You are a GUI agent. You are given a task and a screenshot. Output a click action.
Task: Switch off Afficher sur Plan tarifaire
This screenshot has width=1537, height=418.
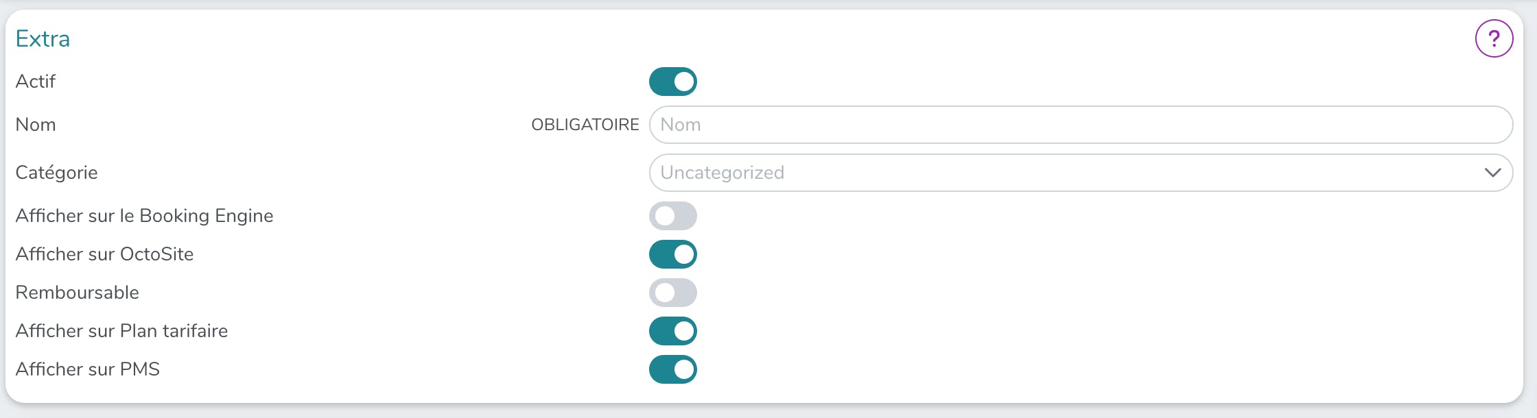pyautogui.click(x=672, y=331)
